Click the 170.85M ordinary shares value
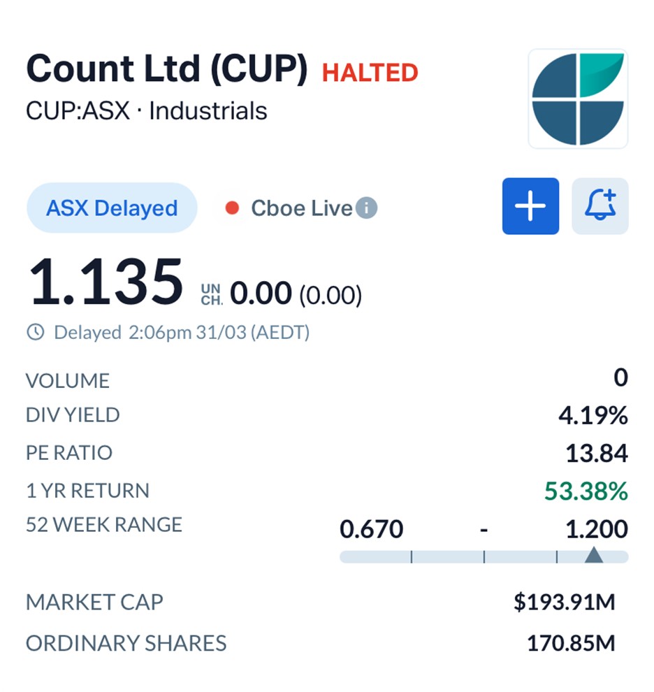654x692 pixels. pyautogui.click(x=570, y=643)
